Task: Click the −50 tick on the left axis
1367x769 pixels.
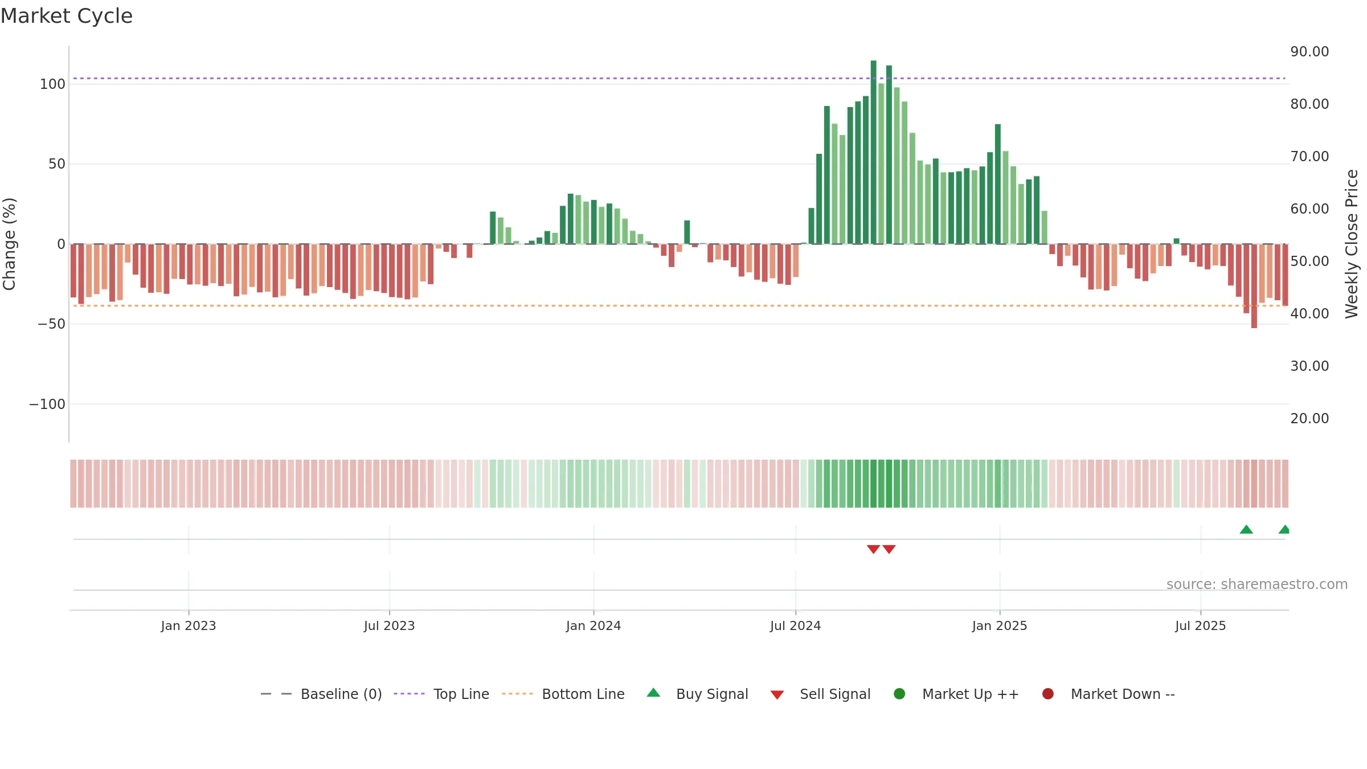Action: (x=51, y=324)
